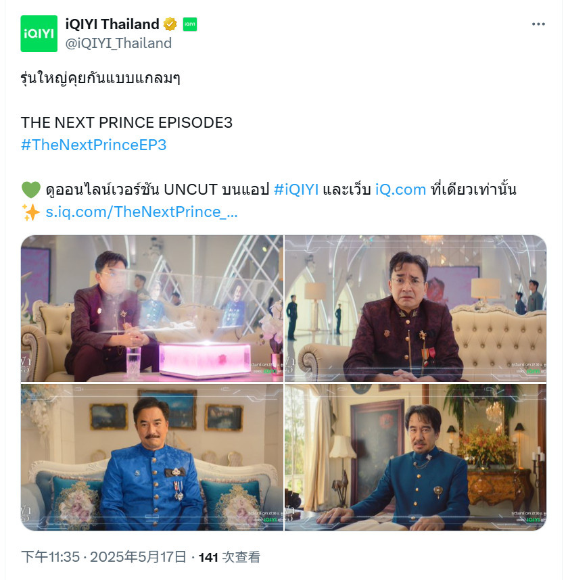
Task: Click the THE NEXT PRINCE EPISODE3 text
Action: (x=126, y=123)
